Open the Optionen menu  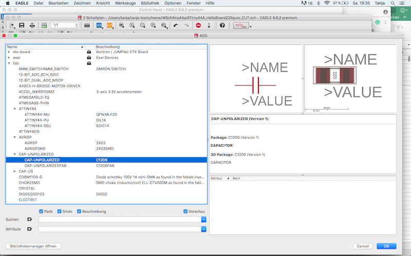point(173,3)
